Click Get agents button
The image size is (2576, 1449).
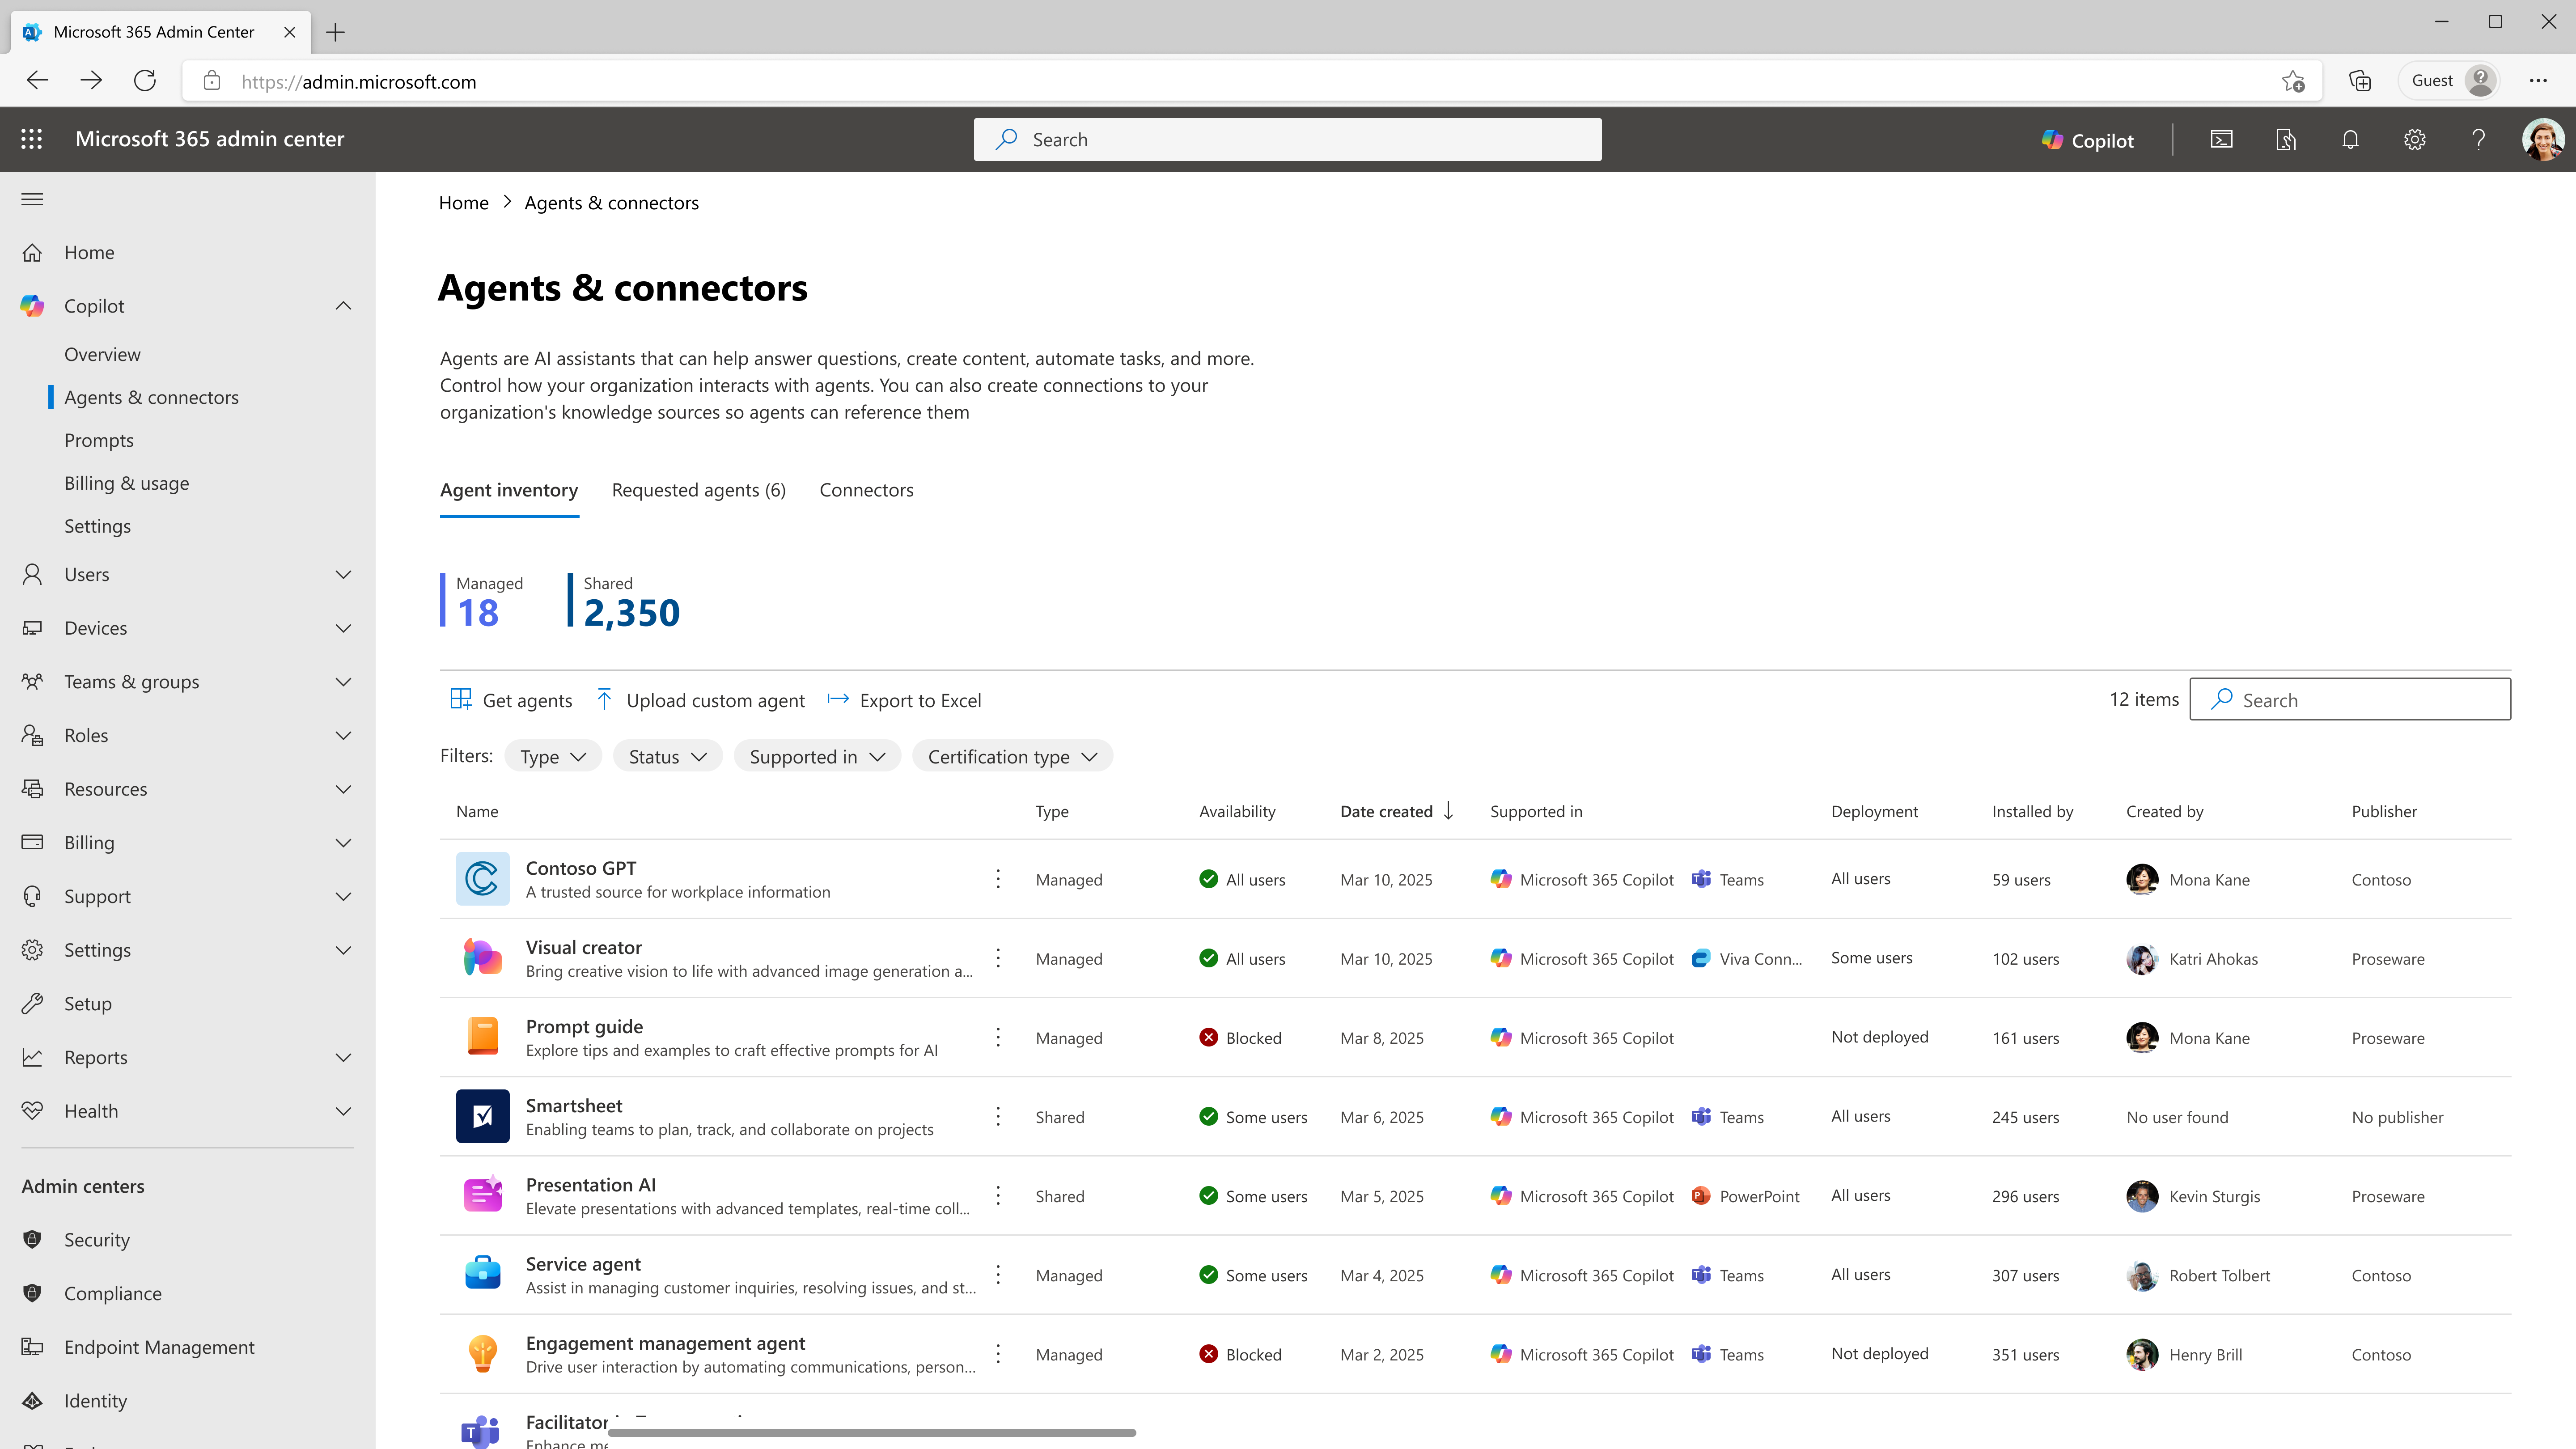(x=511, y=700)
